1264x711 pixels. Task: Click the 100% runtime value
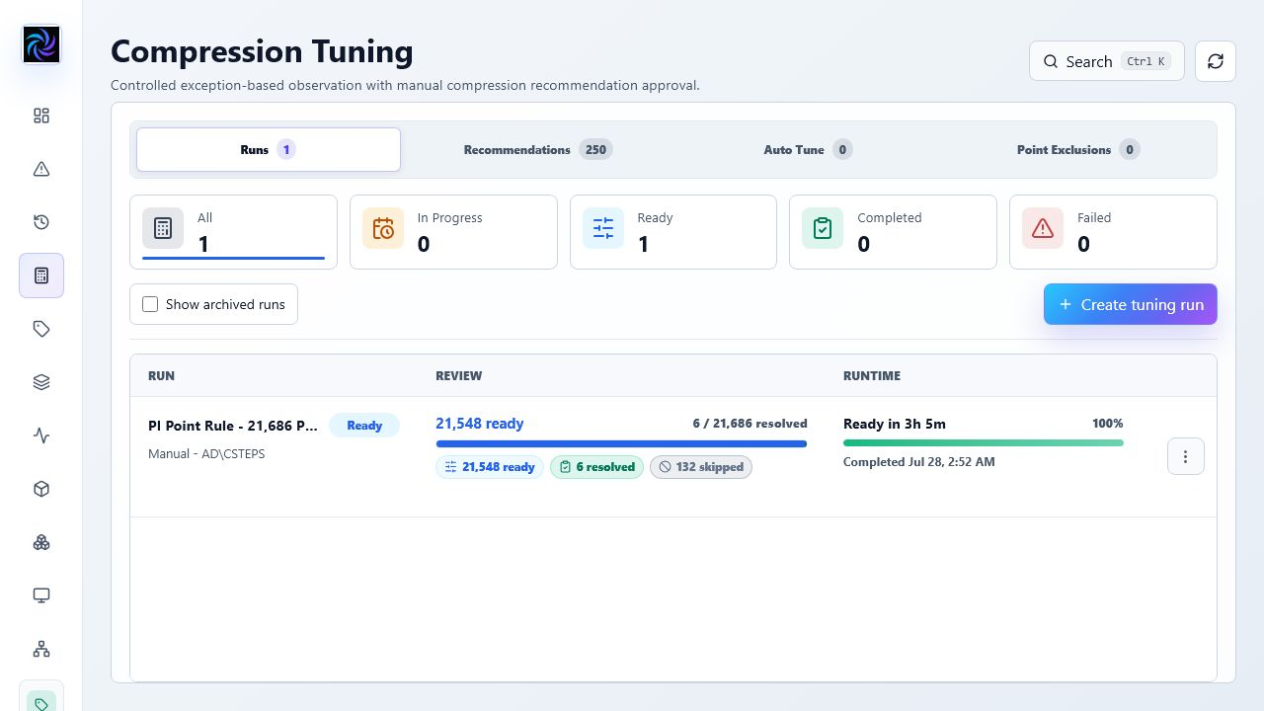click(x=1108, y=424)
